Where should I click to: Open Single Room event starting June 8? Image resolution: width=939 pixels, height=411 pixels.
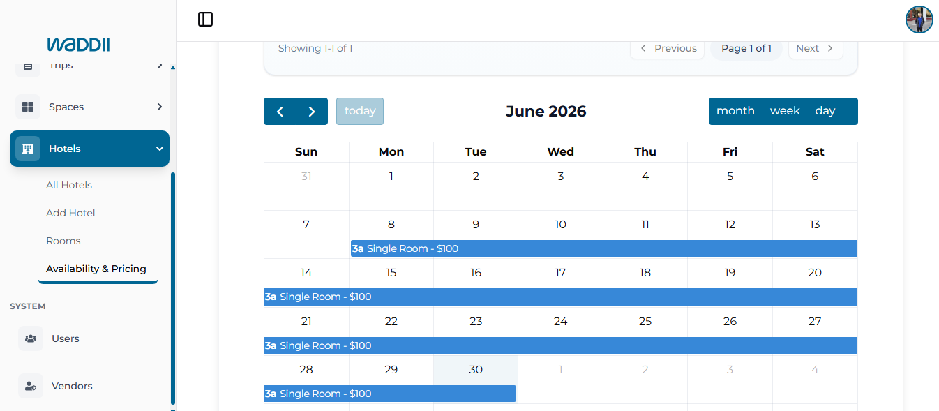pyautogui.click(x=604, y=248)
